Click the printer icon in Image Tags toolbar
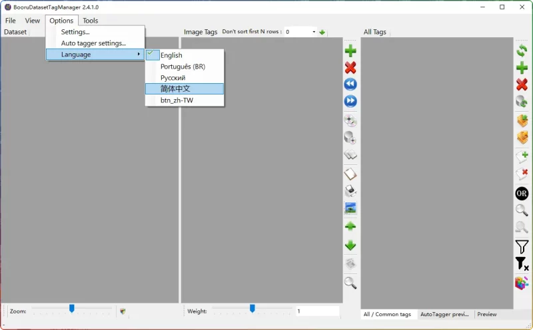The height and width of the screenshot is (330, 533). click(350, 191)
